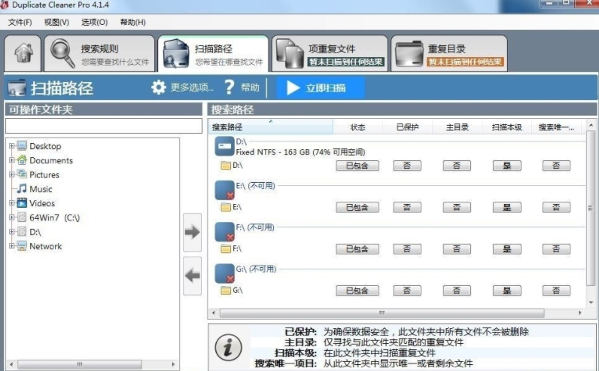
Task: Toggle 搜索唯一 setting for D:\ row
Action: (556, 166)
